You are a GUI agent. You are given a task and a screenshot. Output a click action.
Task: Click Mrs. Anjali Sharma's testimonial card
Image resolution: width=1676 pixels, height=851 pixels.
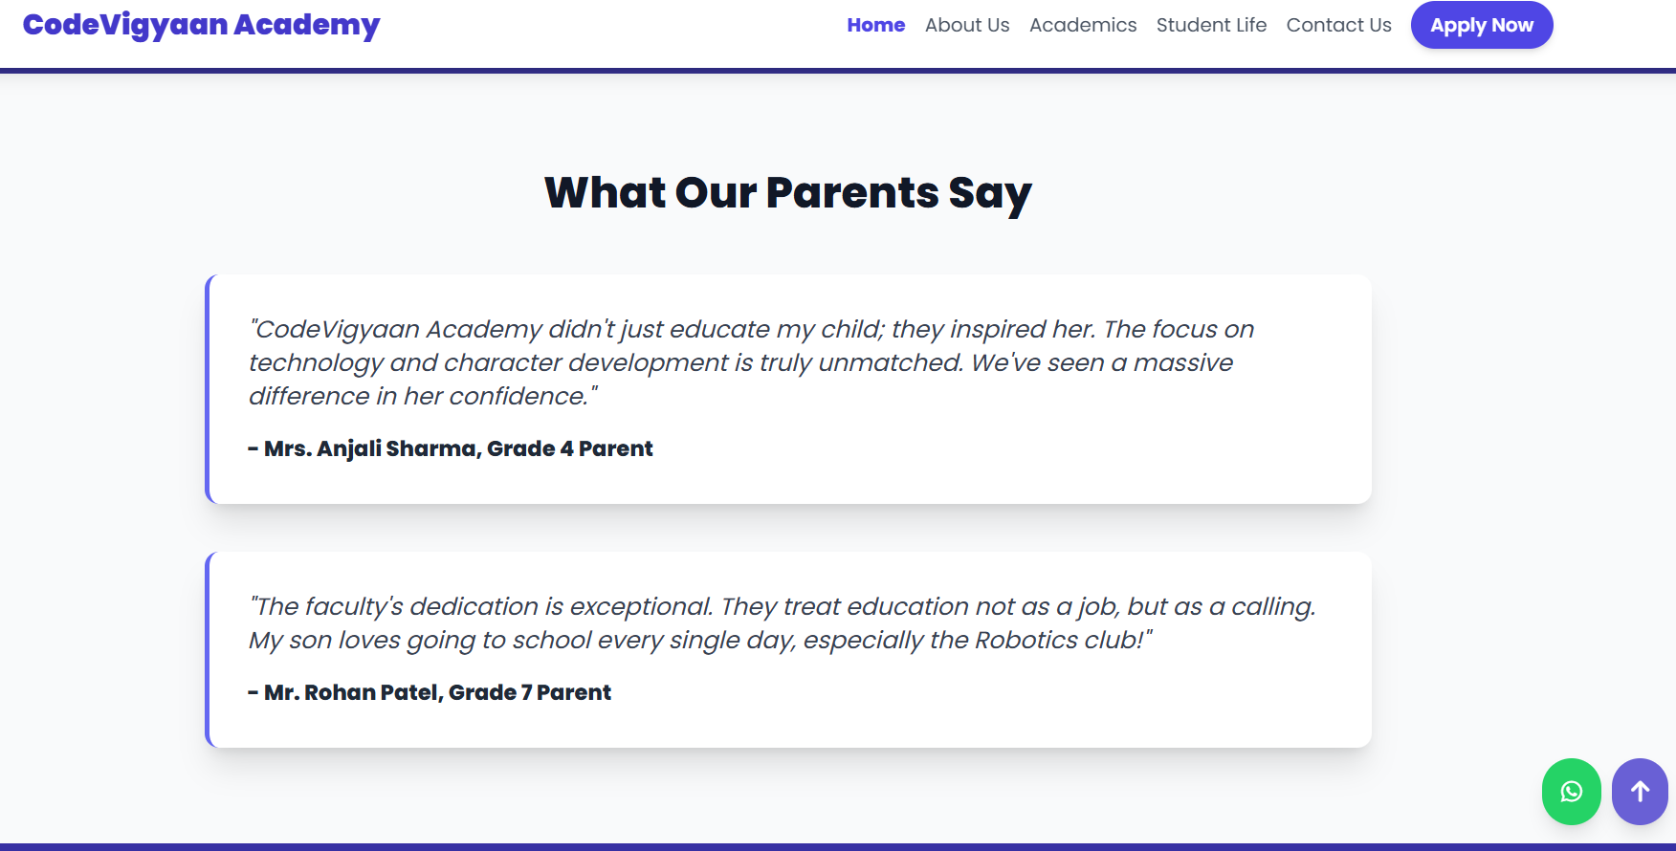click(786, 388)
